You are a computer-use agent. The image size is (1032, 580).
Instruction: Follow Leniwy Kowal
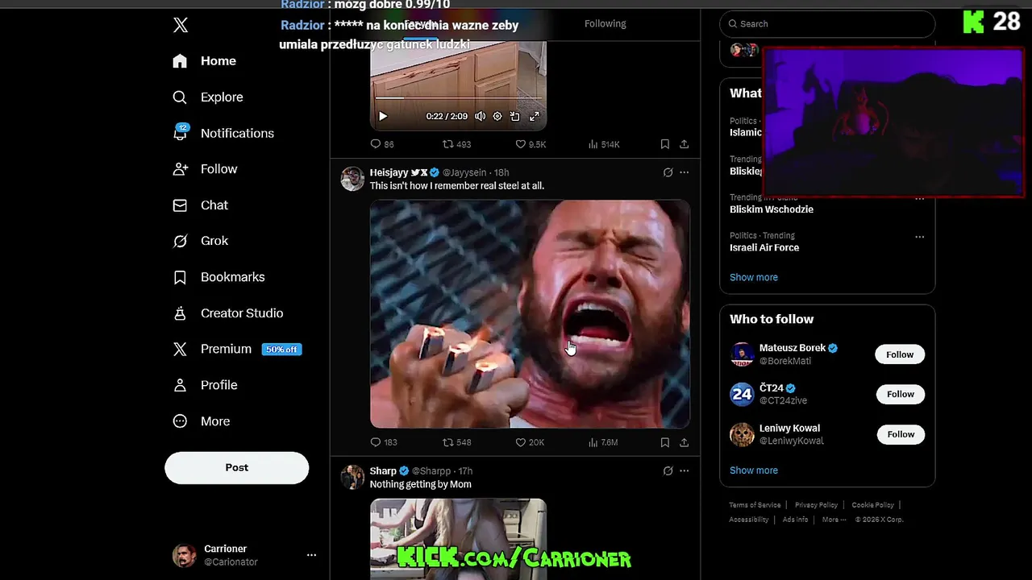[901, 434]
